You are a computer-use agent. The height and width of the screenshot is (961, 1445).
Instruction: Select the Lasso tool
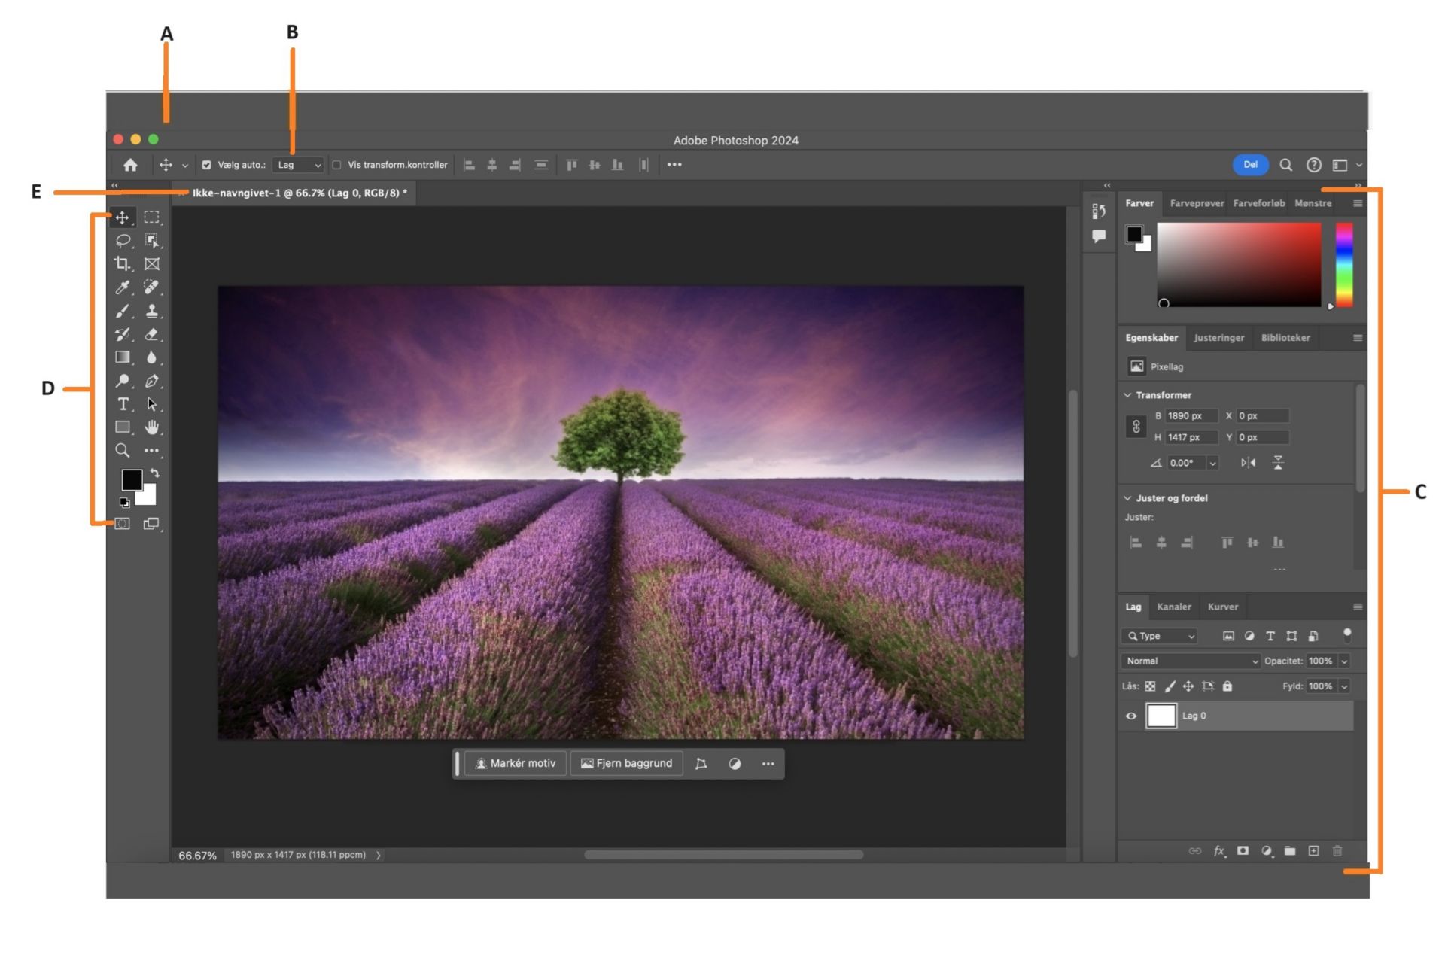click(x=122, y=242)
